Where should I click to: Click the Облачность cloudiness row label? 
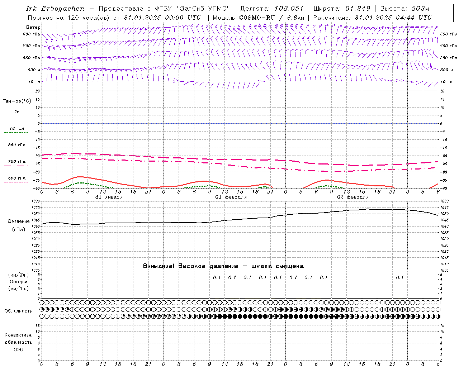pyautogui.click(x=18, y=311)
